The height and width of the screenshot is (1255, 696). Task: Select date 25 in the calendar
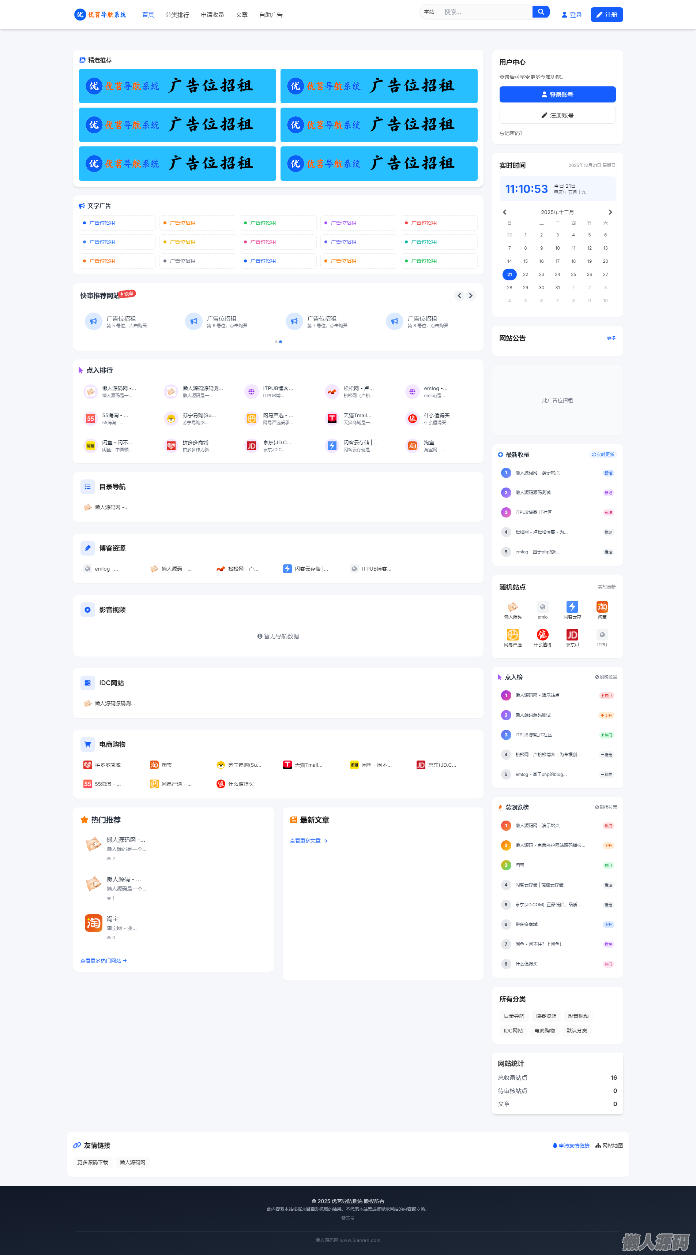(573, 274)
